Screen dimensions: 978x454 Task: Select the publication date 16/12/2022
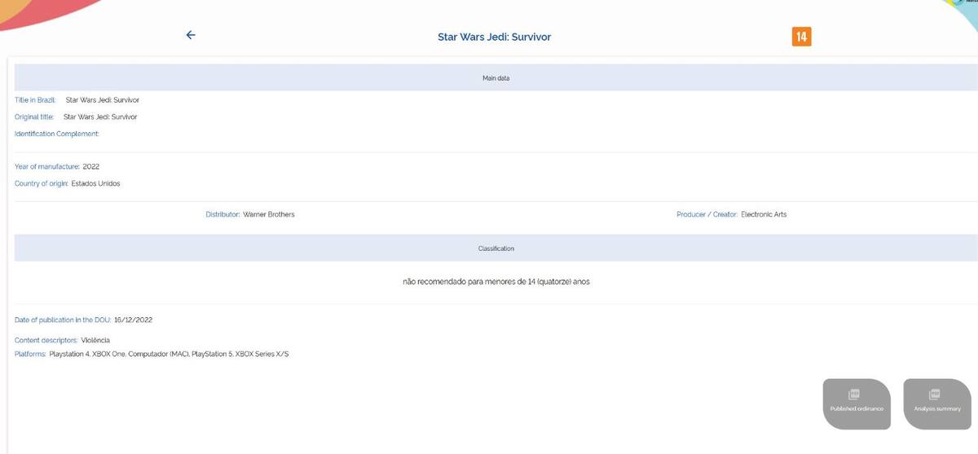pos(134,320)
